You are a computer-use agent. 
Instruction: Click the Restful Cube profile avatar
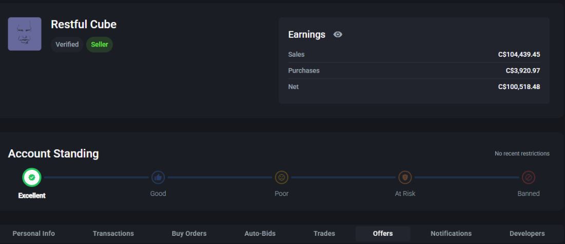[25, 34]
